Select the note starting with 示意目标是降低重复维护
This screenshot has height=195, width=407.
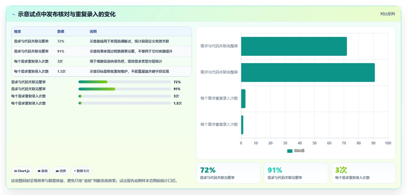(129, 72)
